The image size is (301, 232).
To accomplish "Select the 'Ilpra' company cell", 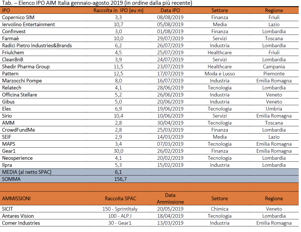I will click(7, 165).
